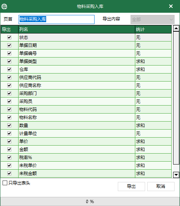Enable the 只导出表头 checkbox
The image size is (180, 206).
[x=5, y=183]
